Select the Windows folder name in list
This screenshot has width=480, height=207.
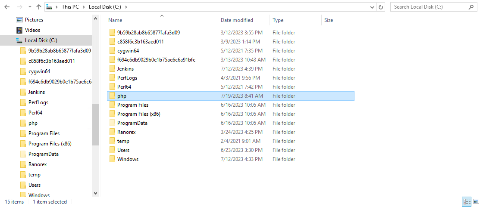click(128, 159)
